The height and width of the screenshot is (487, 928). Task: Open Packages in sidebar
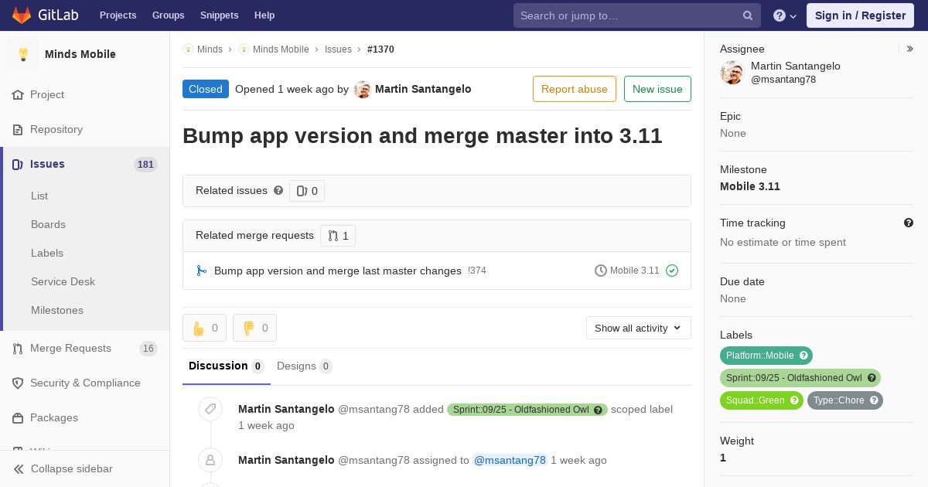[84, 417]
